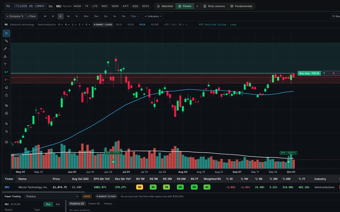
Task: Select the eraser tool
Action: (6, 87)
